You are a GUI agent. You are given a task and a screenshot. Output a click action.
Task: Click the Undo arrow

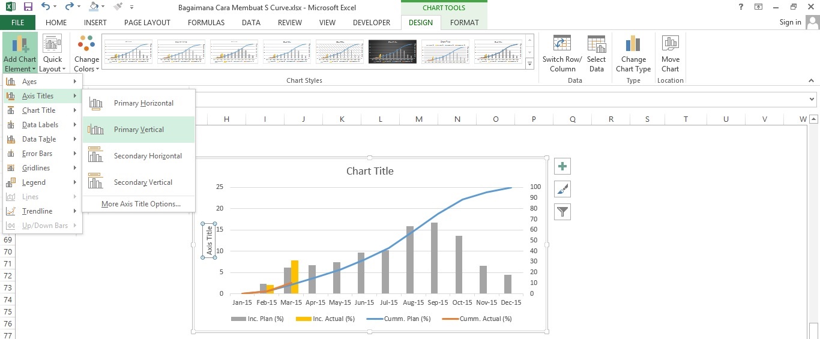coord(46,7)
